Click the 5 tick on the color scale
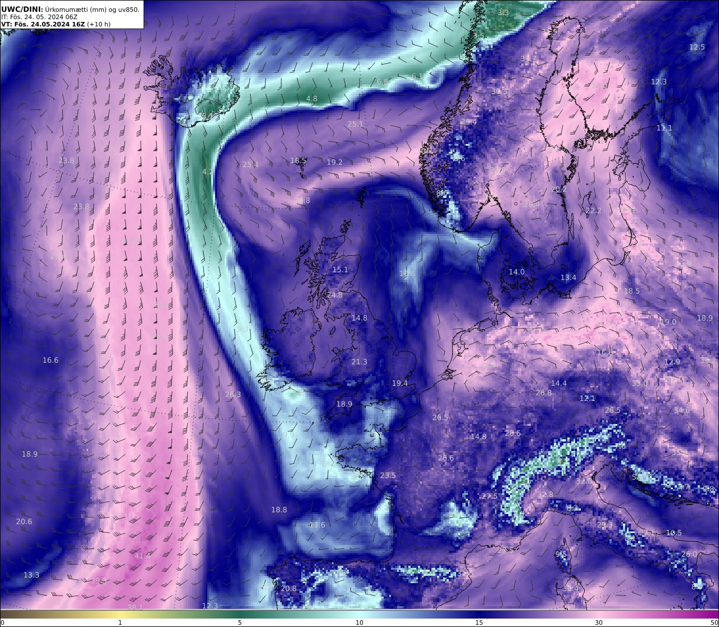This screenshot has height=627, width=719. pos(240,623)
